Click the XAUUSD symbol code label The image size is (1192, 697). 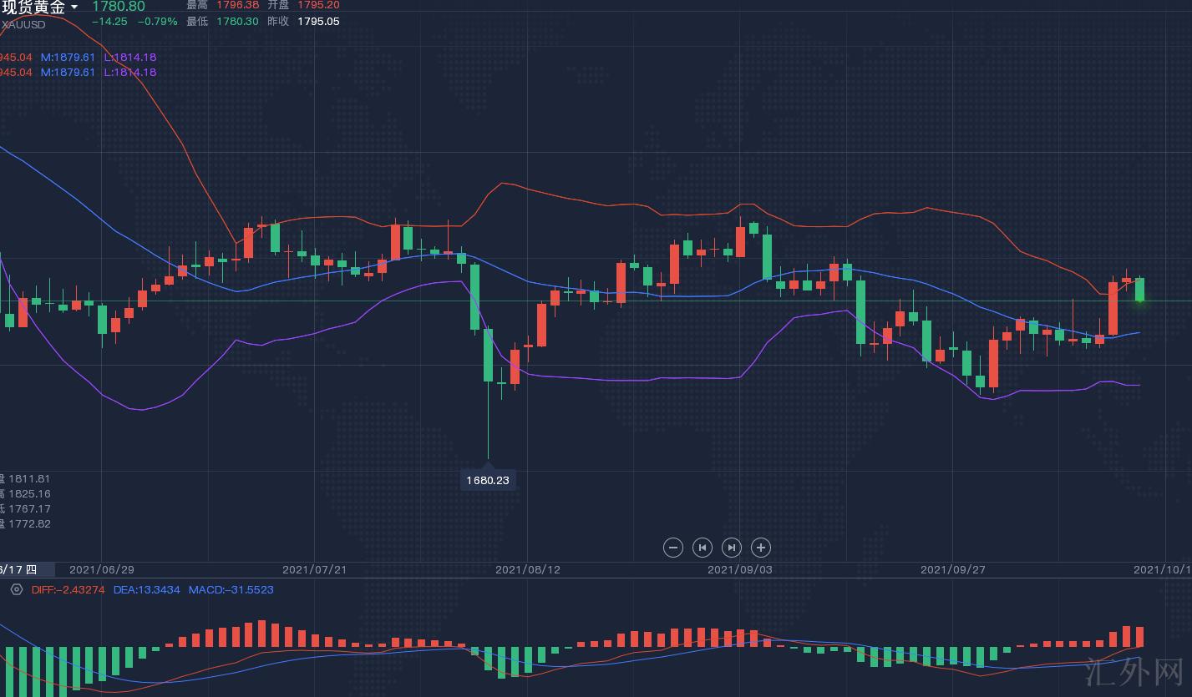[23, 24]
